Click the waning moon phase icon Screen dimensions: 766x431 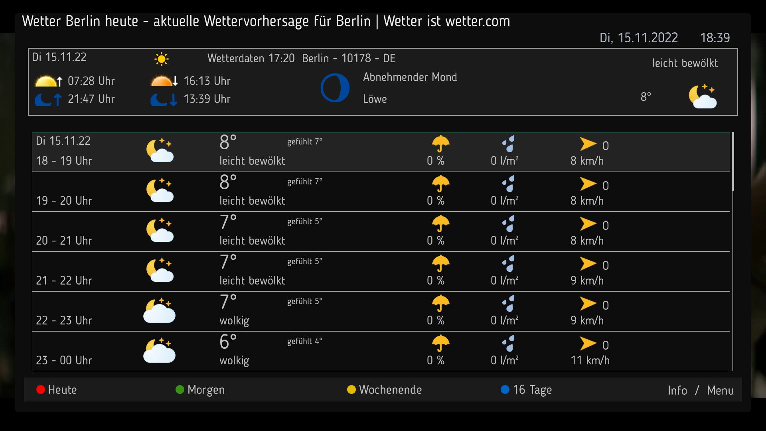[335, 88]
